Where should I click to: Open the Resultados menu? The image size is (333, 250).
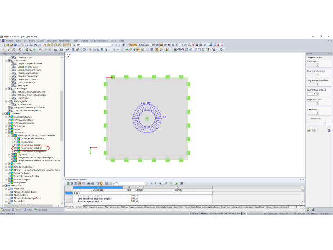tap(52, 41)
